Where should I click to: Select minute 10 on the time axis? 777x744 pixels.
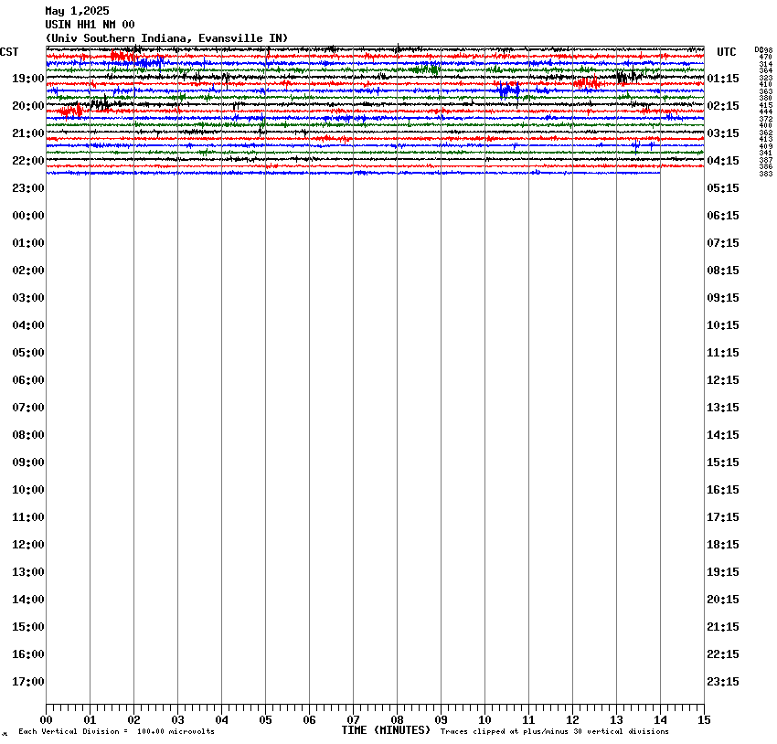pos(484,720)
